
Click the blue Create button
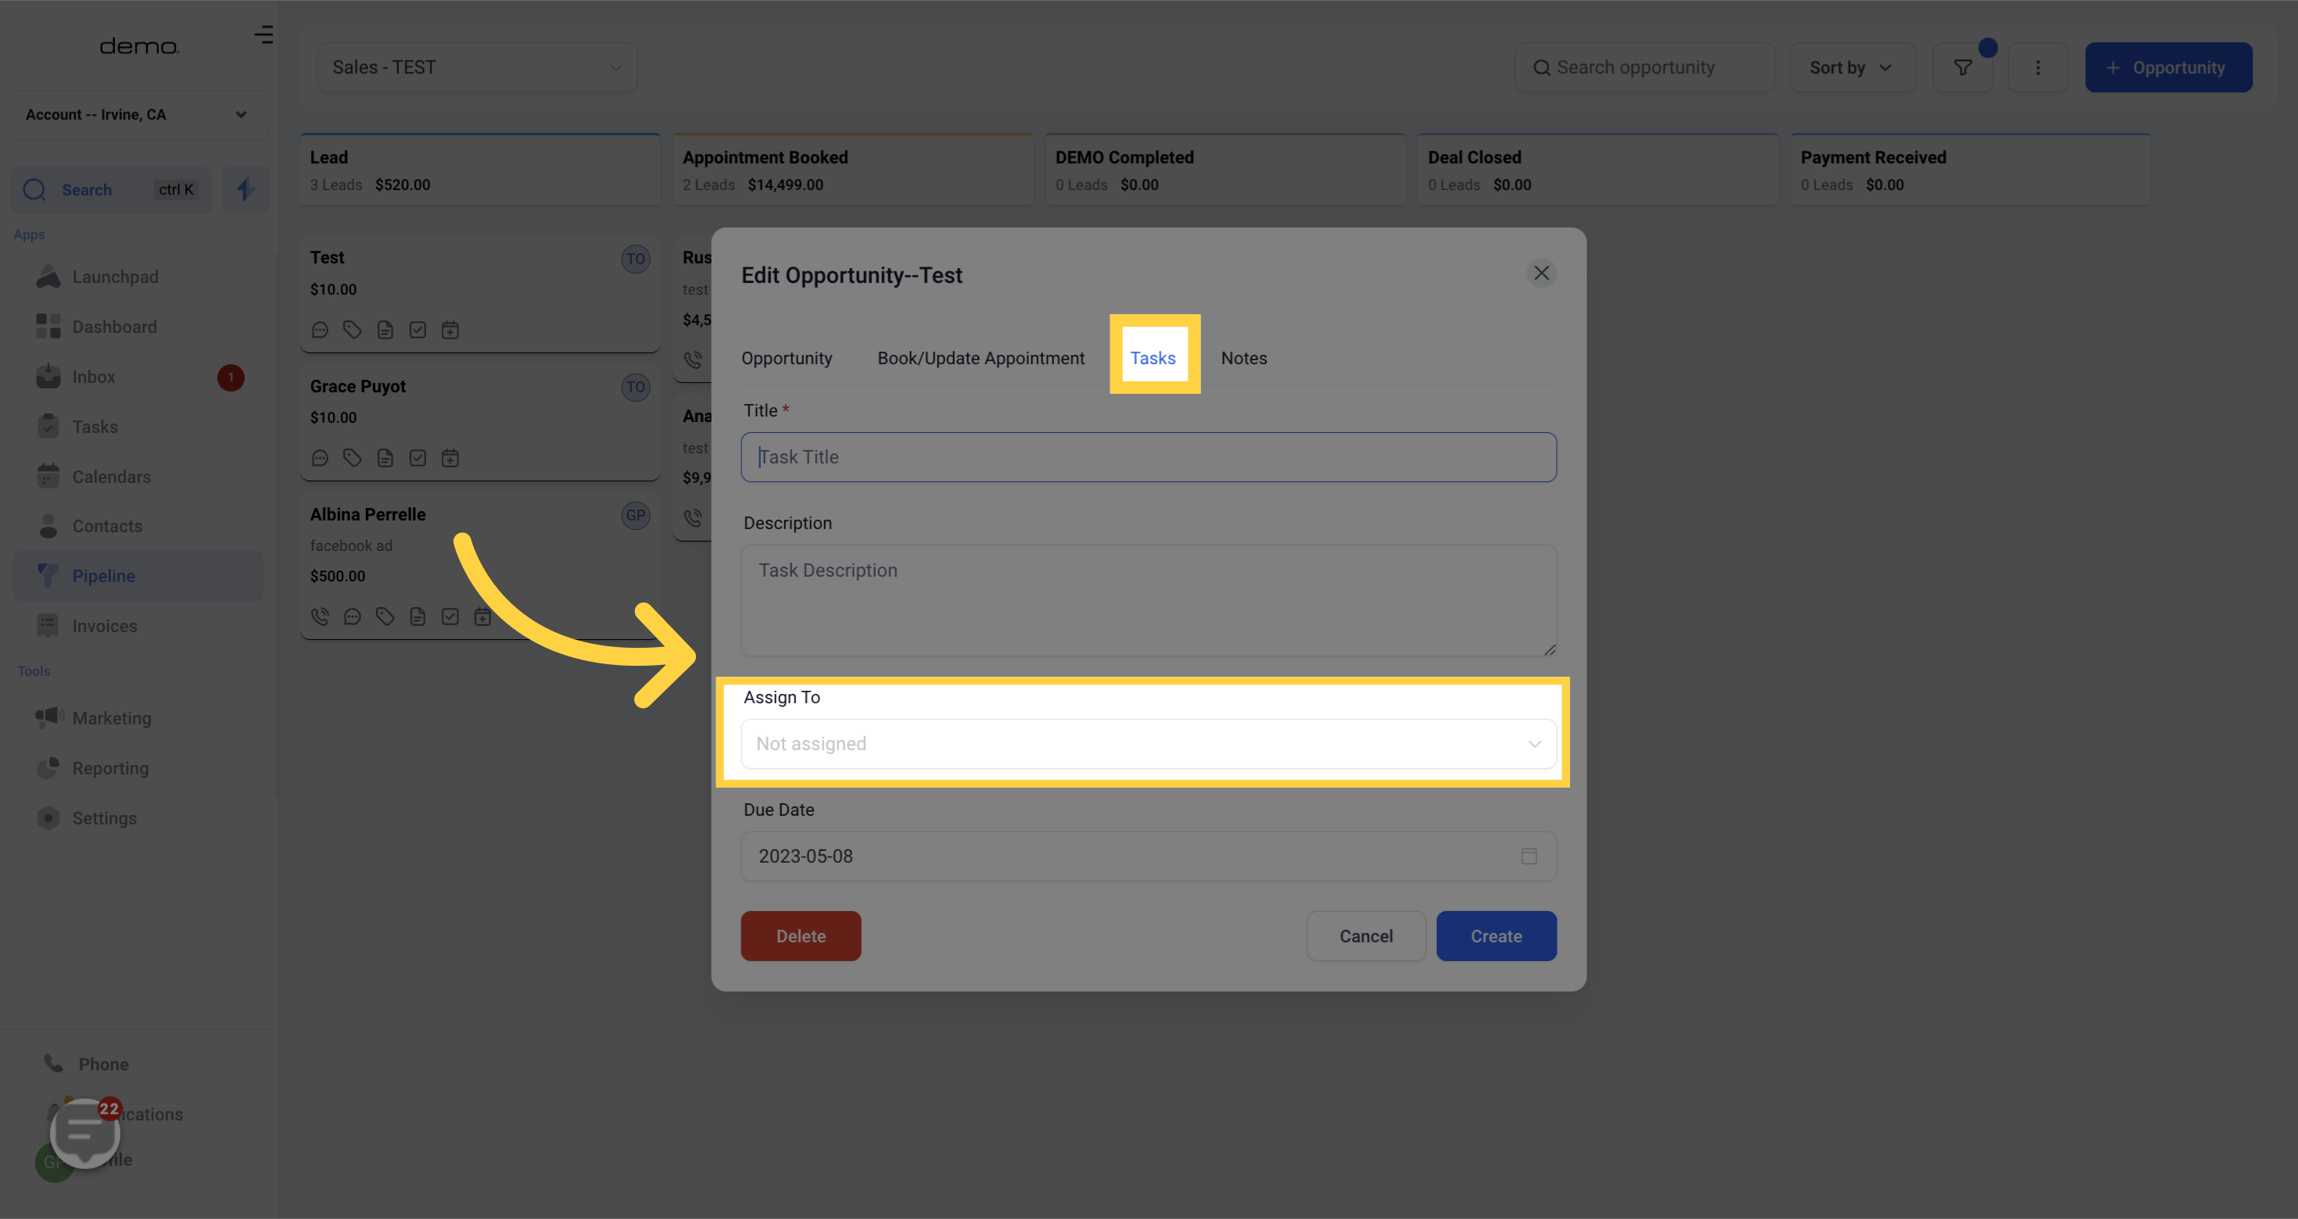[1495, 936]
